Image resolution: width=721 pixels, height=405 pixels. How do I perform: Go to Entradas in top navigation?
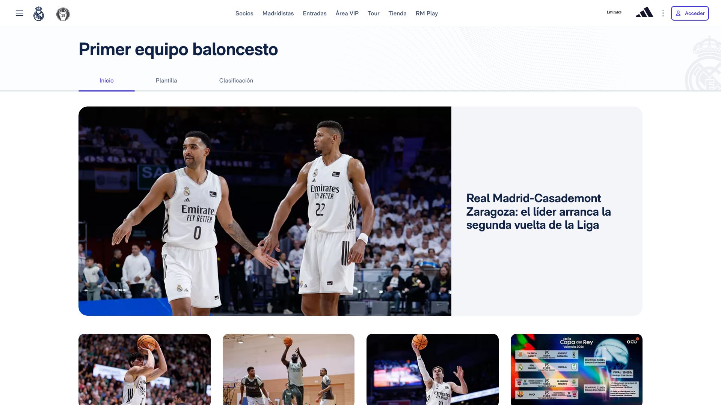[x=315, y=13]
